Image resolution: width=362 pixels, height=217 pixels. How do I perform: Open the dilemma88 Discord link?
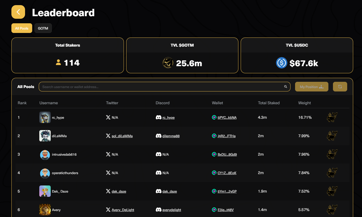point(171,136)
